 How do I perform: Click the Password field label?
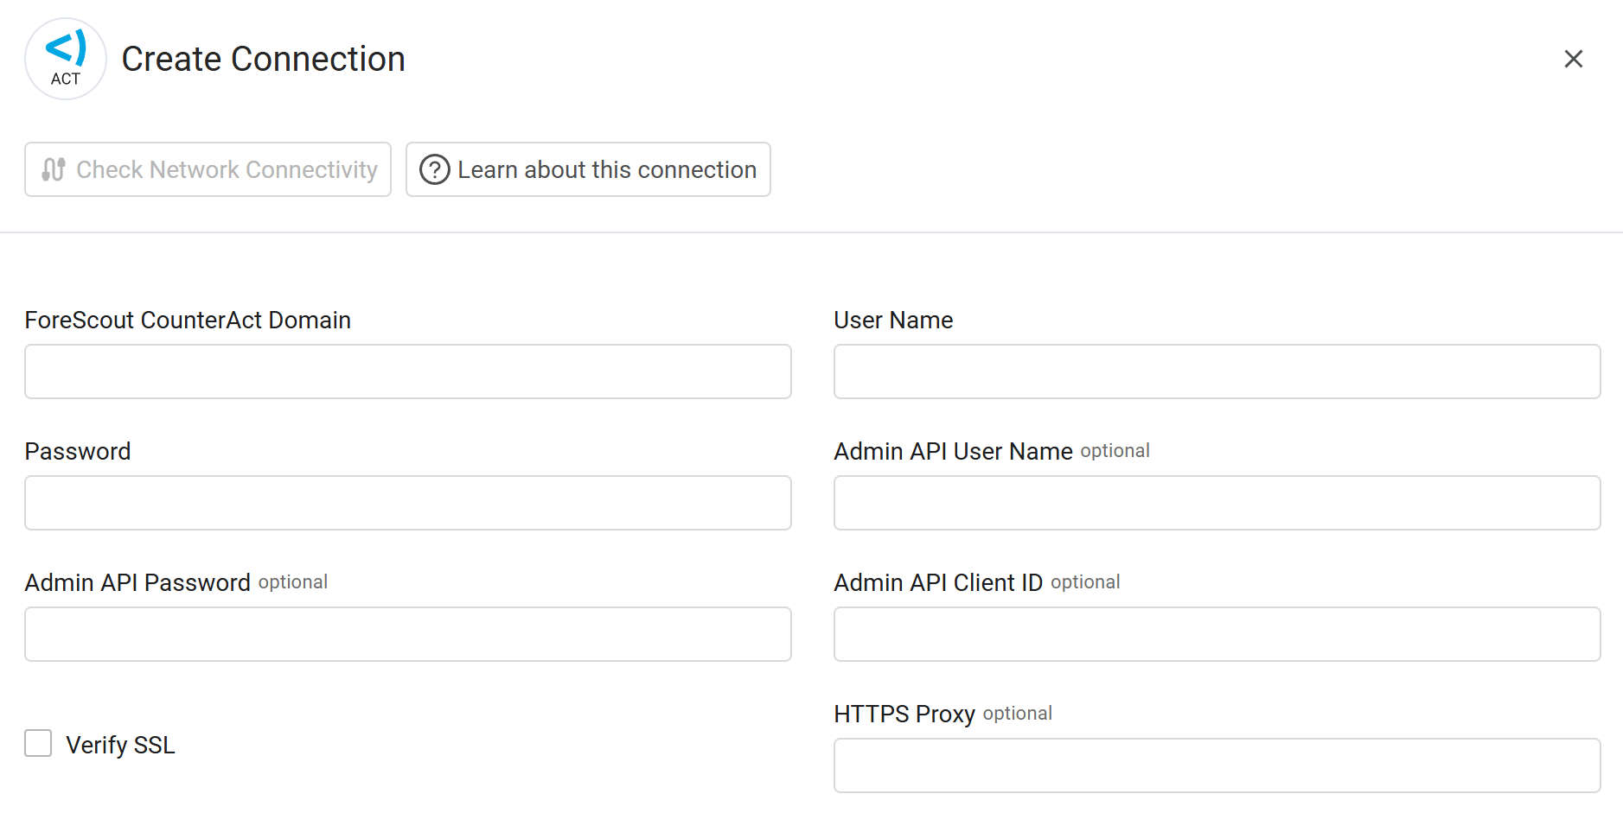click(78, 451)
